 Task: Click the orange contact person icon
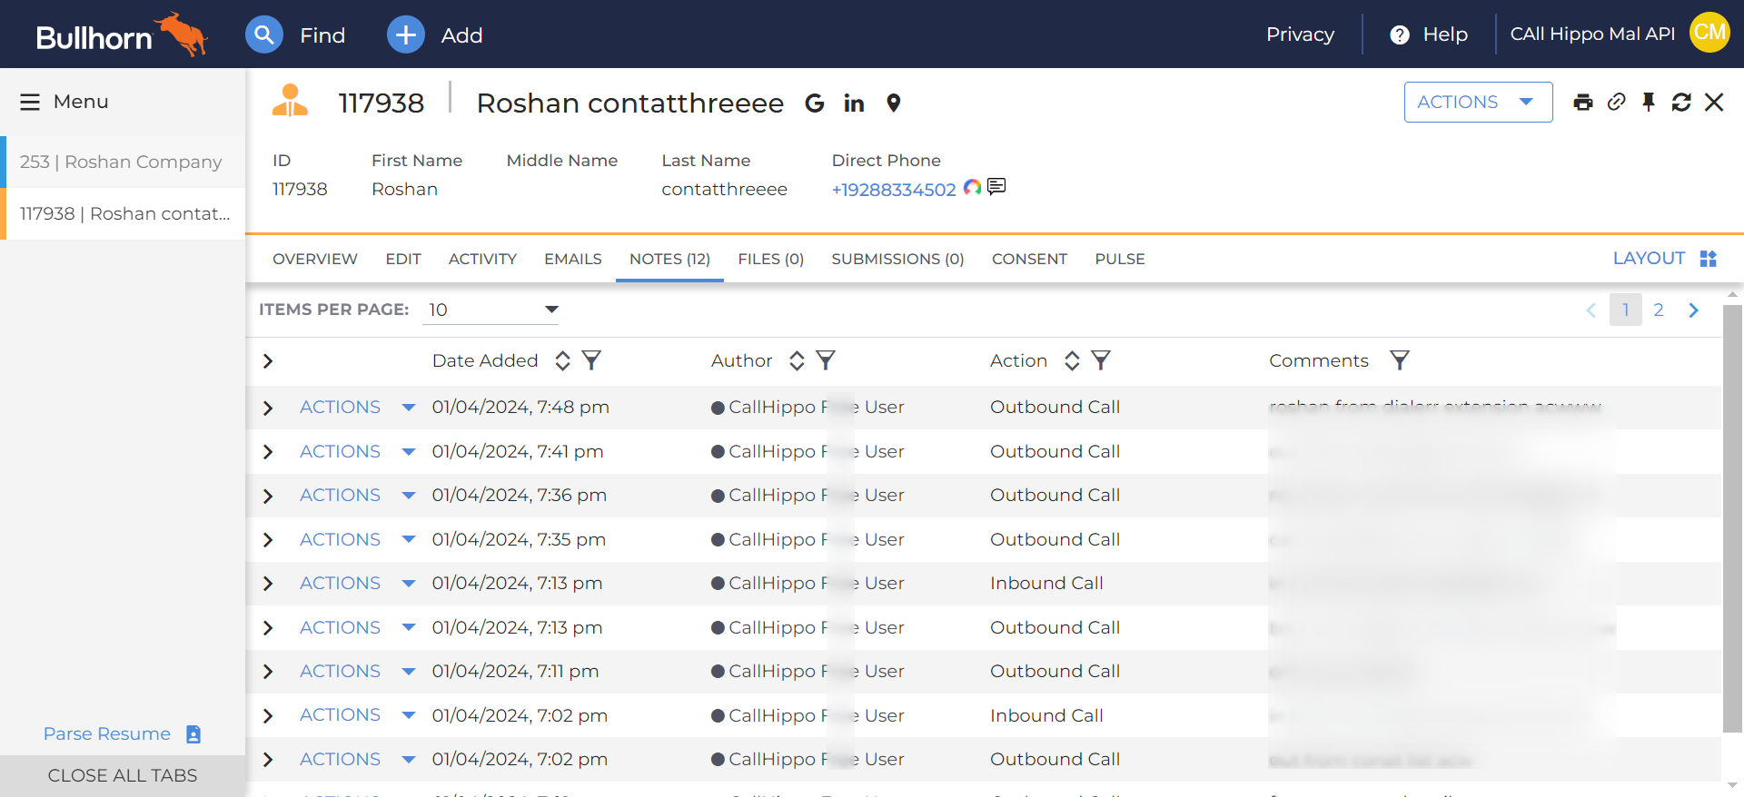coord(291,101)
